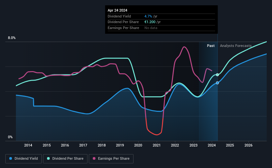Click the teal Dividend Per Share legend dot

[x=48, y=158]
